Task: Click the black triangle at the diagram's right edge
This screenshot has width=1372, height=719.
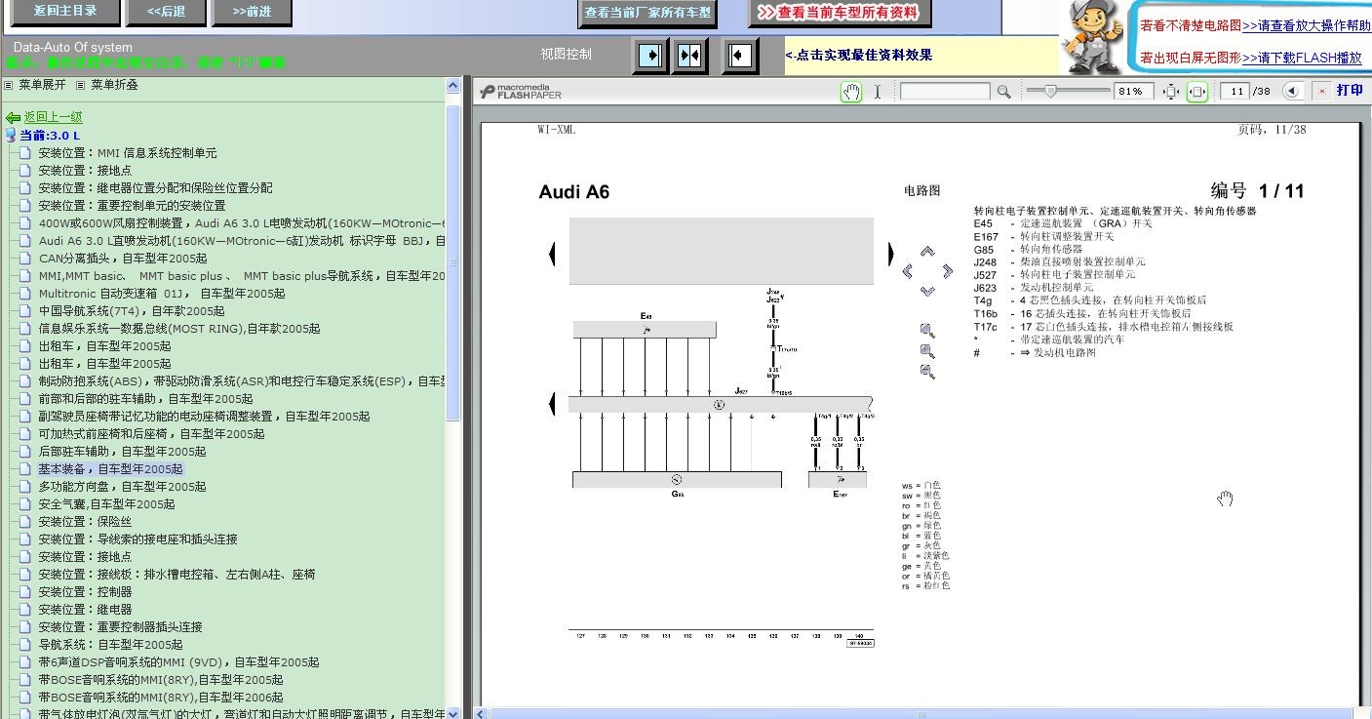Action: click(x=890, y=255)
